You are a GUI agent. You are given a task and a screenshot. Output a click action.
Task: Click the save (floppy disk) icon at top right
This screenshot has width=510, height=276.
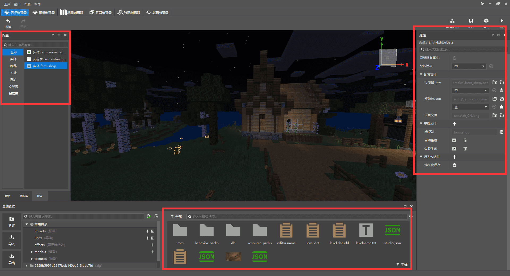click(471, 21)
